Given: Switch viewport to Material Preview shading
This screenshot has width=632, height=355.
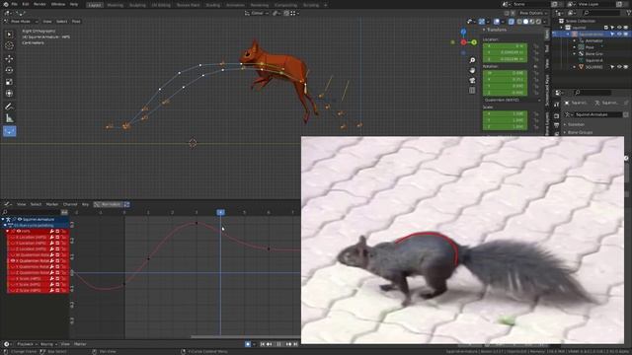Looking at the screenshot, I should (x=532, y=22).
